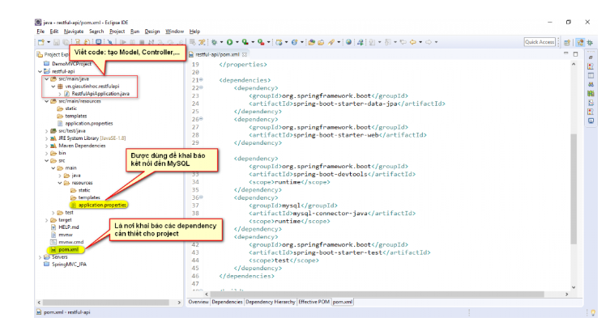Click in the Quick Access field
Screen dimensions: 610x322
click(x=540, y=42)
